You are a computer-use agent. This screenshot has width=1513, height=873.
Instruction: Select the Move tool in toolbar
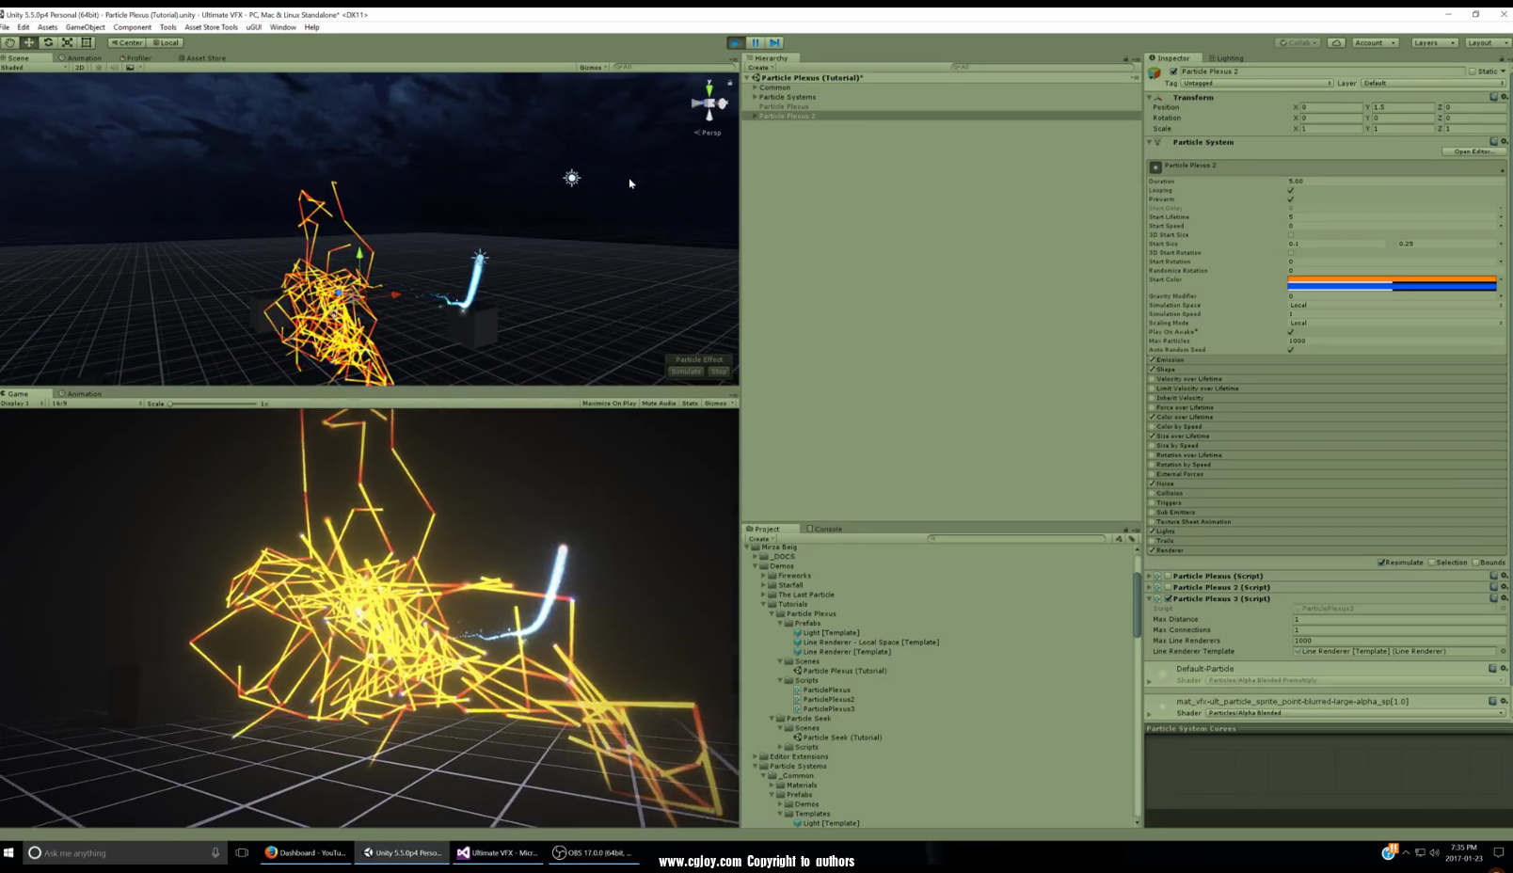point(29,42)
